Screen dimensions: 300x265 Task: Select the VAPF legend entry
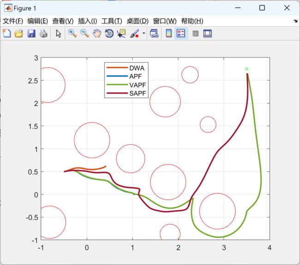pos(126,85)
